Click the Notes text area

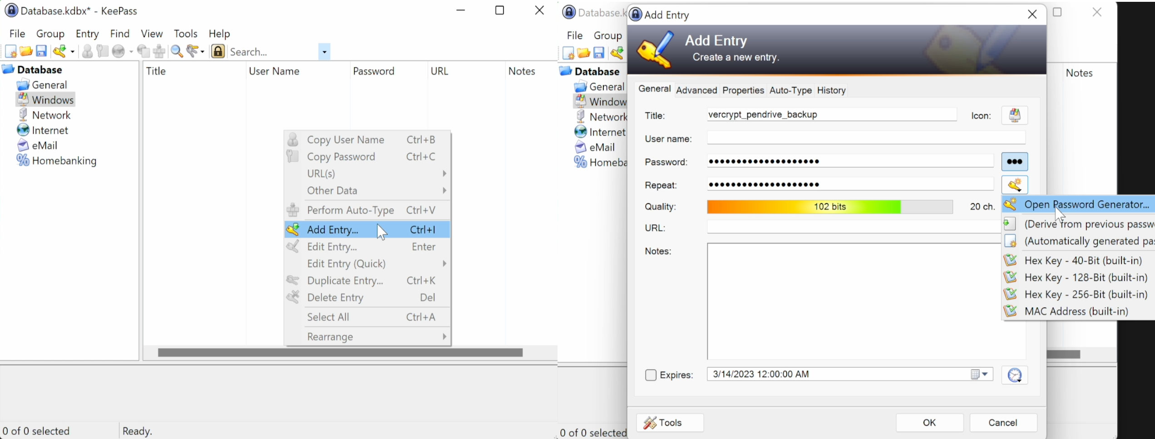coord(866,301)
